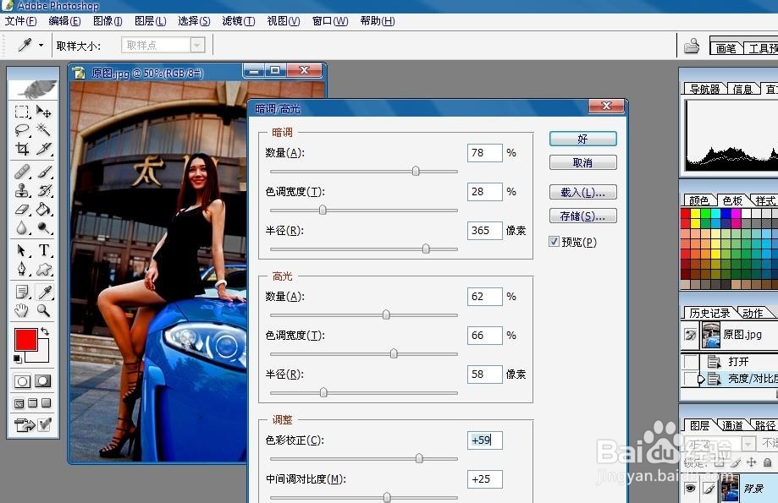Image resolution: width=778 pixels, height=503 pixels.
Task: Switch to the 色板 swatches tab
Action: pyautogui.click(x=731, y=199)
